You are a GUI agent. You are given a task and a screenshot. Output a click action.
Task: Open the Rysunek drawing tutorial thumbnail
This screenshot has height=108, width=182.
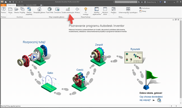[134, 57]
